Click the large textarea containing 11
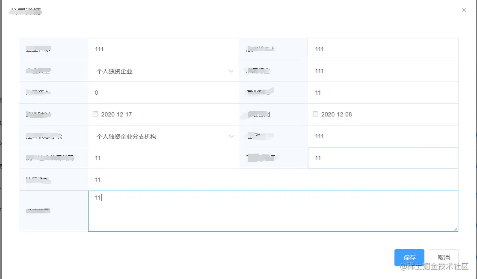This screenshot has height=279, width=477. coord(273,211)
